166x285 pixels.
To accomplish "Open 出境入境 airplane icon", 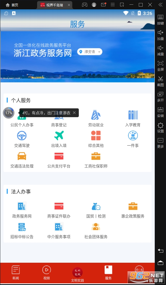I will [59, 136].
